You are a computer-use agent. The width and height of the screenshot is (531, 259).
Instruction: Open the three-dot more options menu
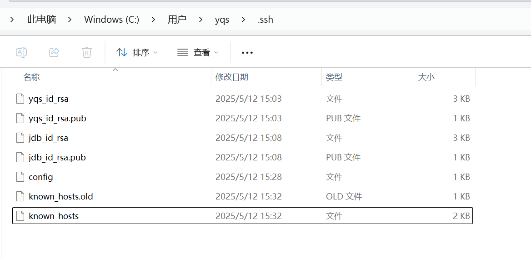point(247,53)
